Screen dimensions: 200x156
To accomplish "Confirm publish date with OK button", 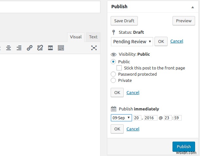I will click(x=117, y=129).
